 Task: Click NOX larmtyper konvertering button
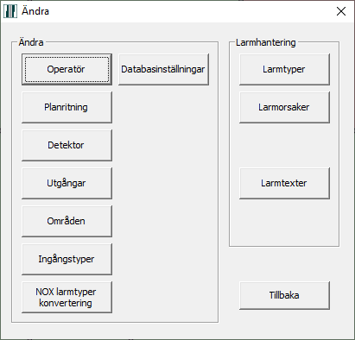click(67, 297)
